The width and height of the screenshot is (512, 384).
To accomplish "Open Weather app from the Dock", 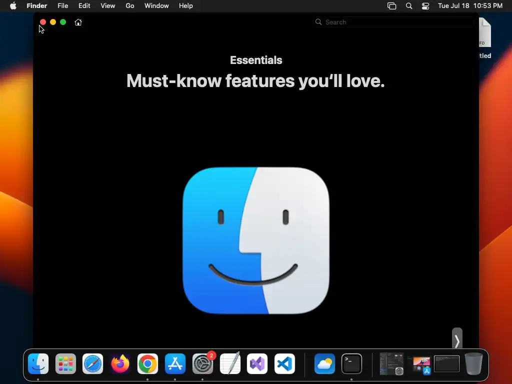I will [x=324, y=364].
